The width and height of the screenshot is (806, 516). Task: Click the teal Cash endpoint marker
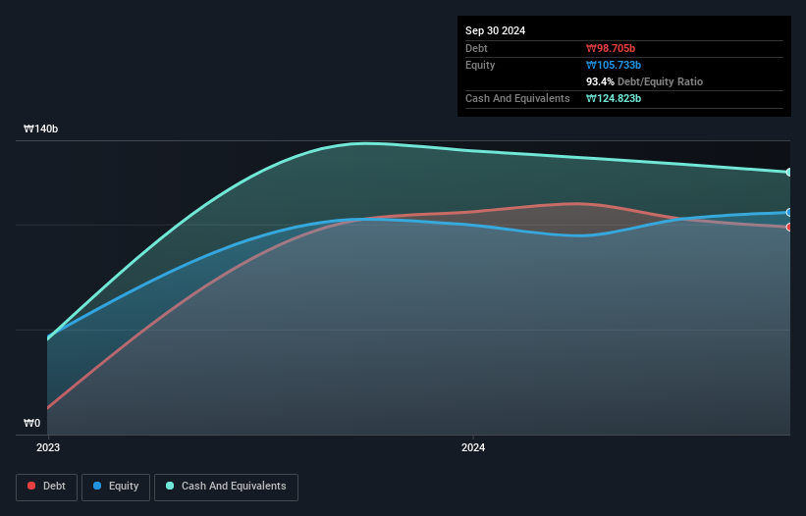coord(789,172)
